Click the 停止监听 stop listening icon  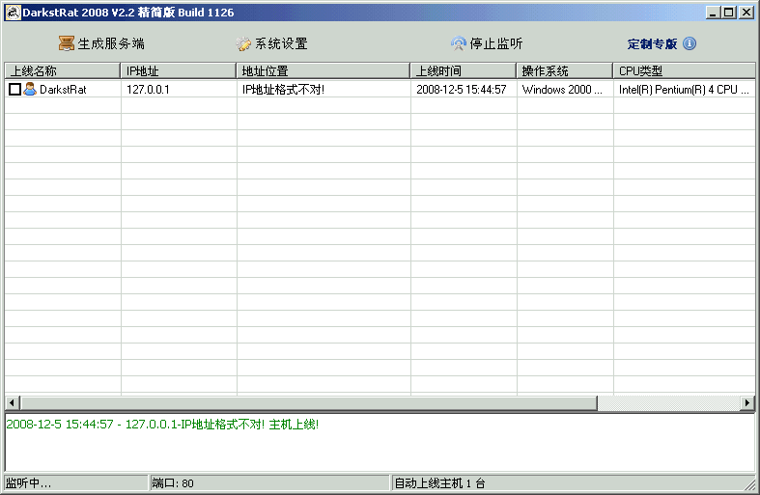click(x=459, y=44)
